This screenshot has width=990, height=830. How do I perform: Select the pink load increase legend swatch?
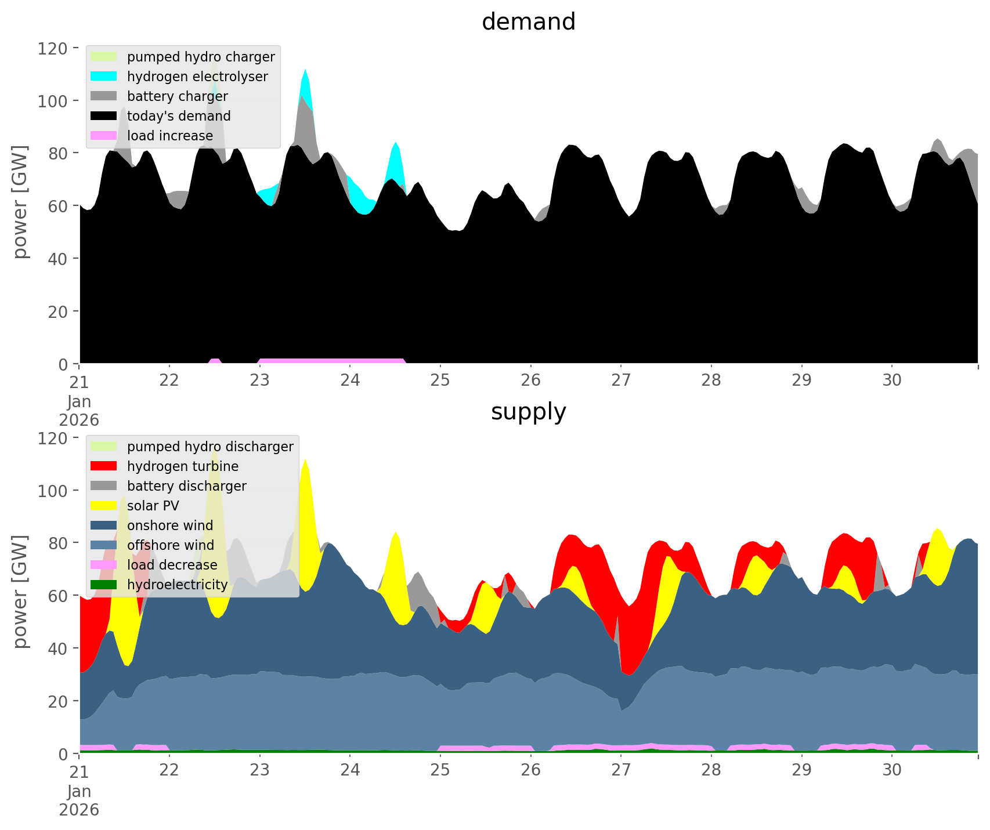104,136
